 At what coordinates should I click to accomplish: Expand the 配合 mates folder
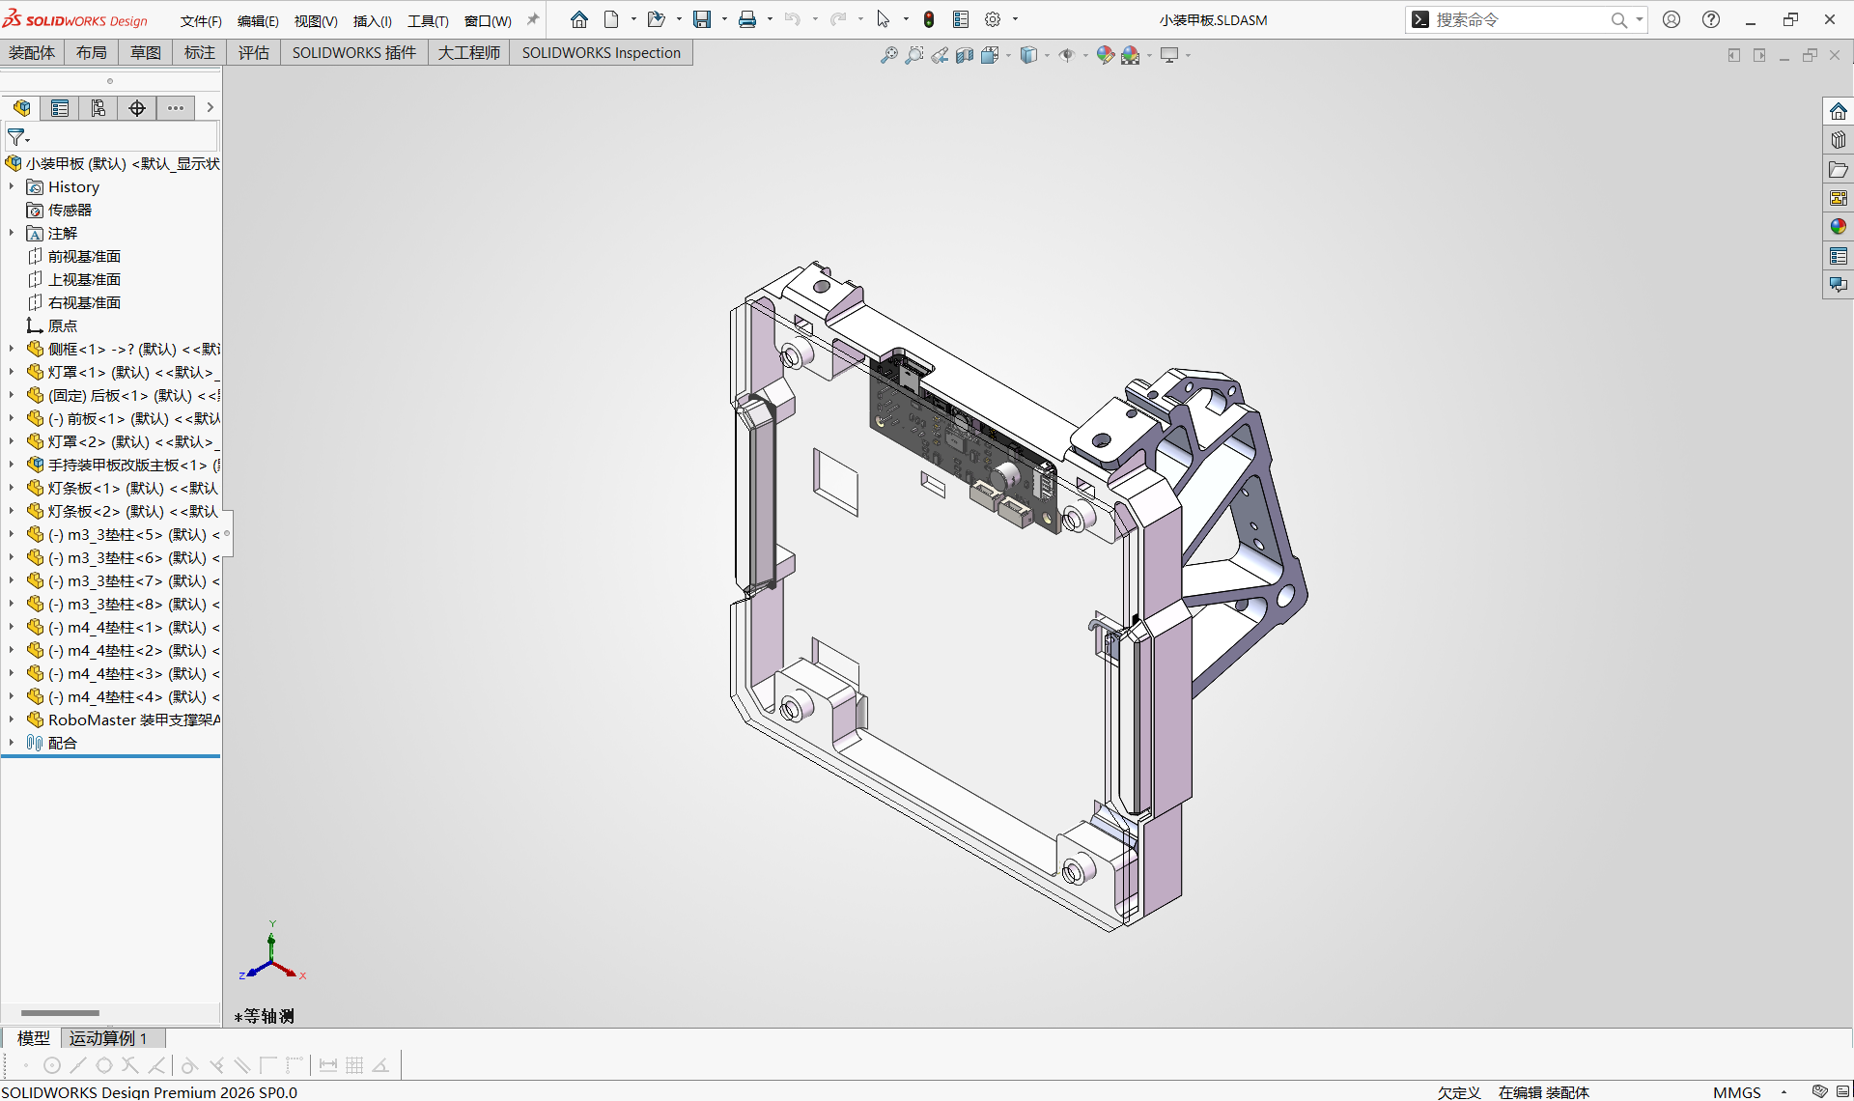(x=12, y=743)
